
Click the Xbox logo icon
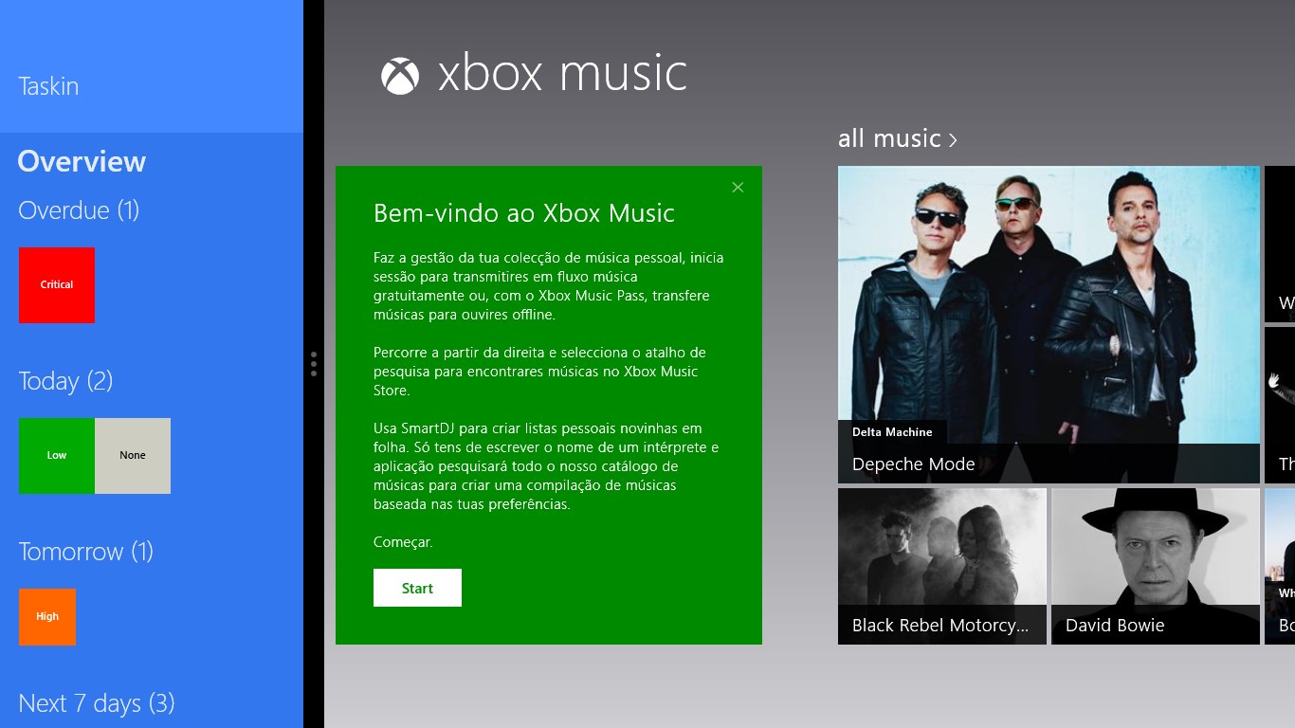tap(400, 76)
